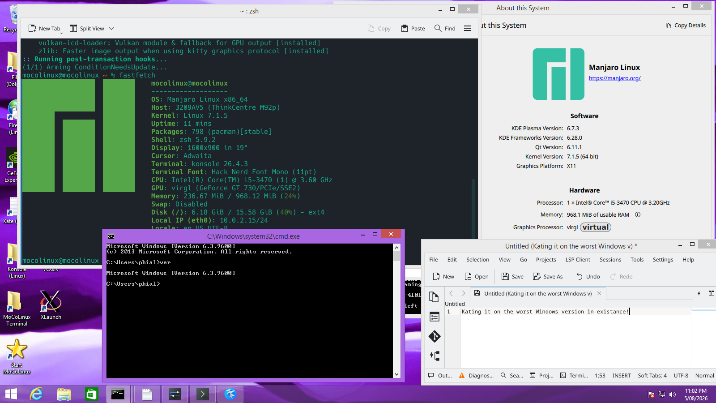Open the Documents sidebar panel in Kate

click(434, 297)
